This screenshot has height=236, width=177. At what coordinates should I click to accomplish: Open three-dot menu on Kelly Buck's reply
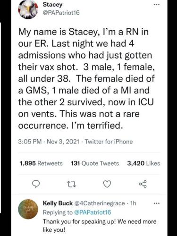[x=157, y=203]
